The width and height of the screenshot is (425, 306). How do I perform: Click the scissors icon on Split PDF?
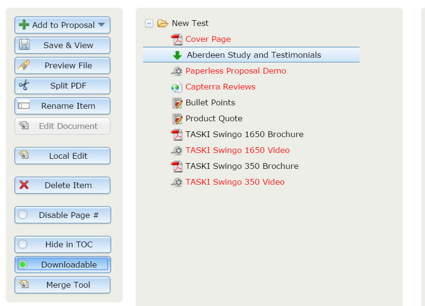24,85
